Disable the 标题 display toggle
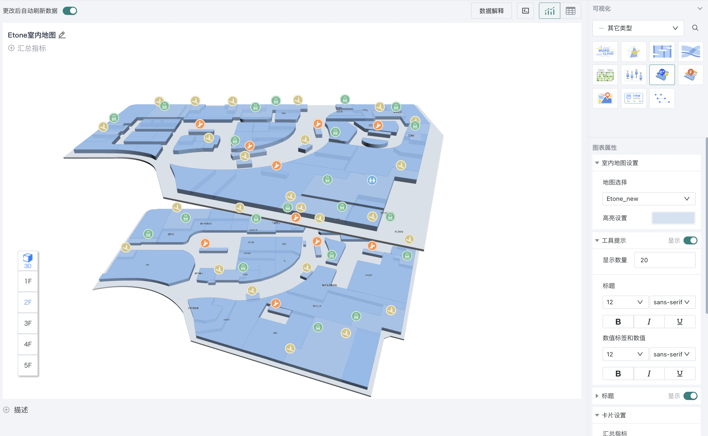Screen dimensions: 708x436 pos(690,396)
